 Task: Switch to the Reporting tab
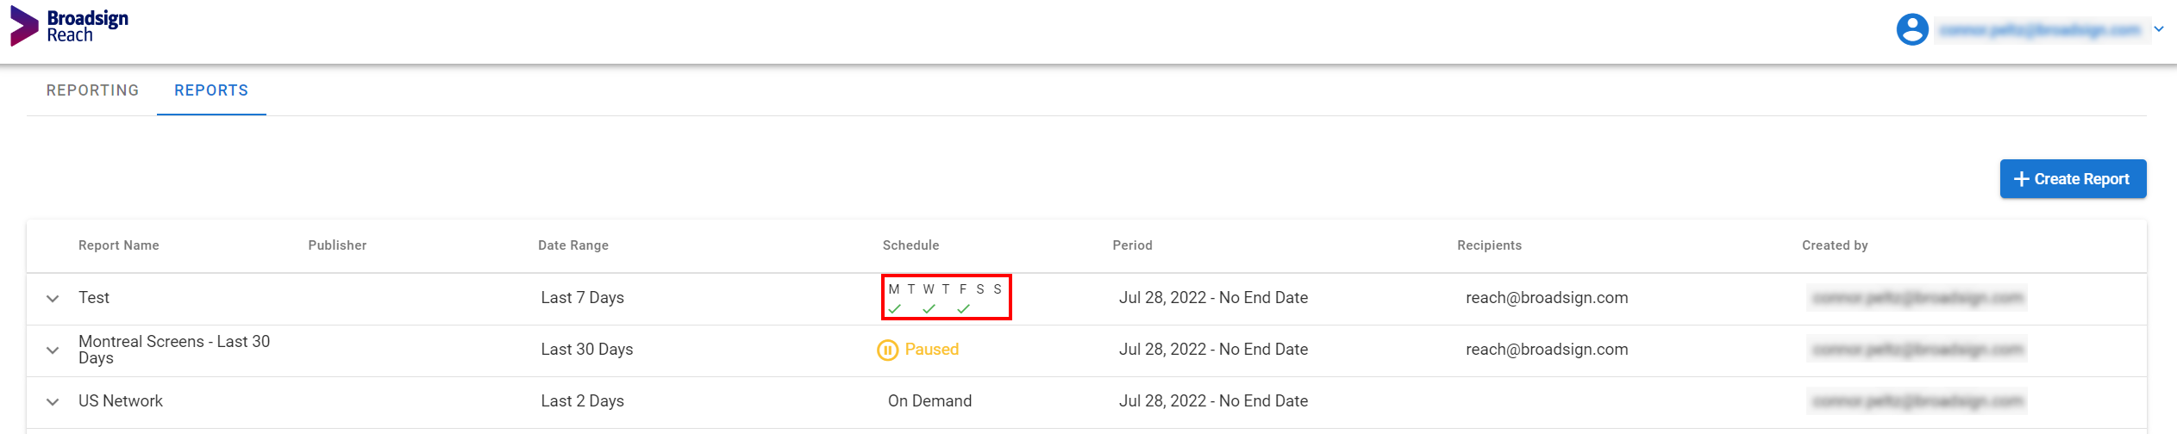coord(92,90)
